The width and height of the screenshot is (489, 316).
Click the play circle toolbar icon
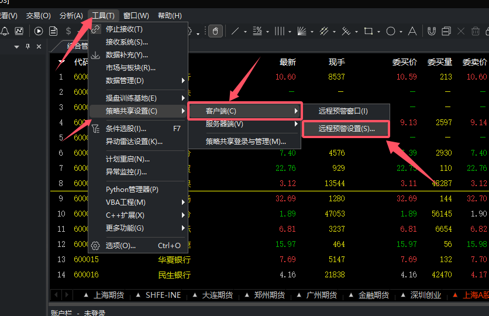[39, 31]
